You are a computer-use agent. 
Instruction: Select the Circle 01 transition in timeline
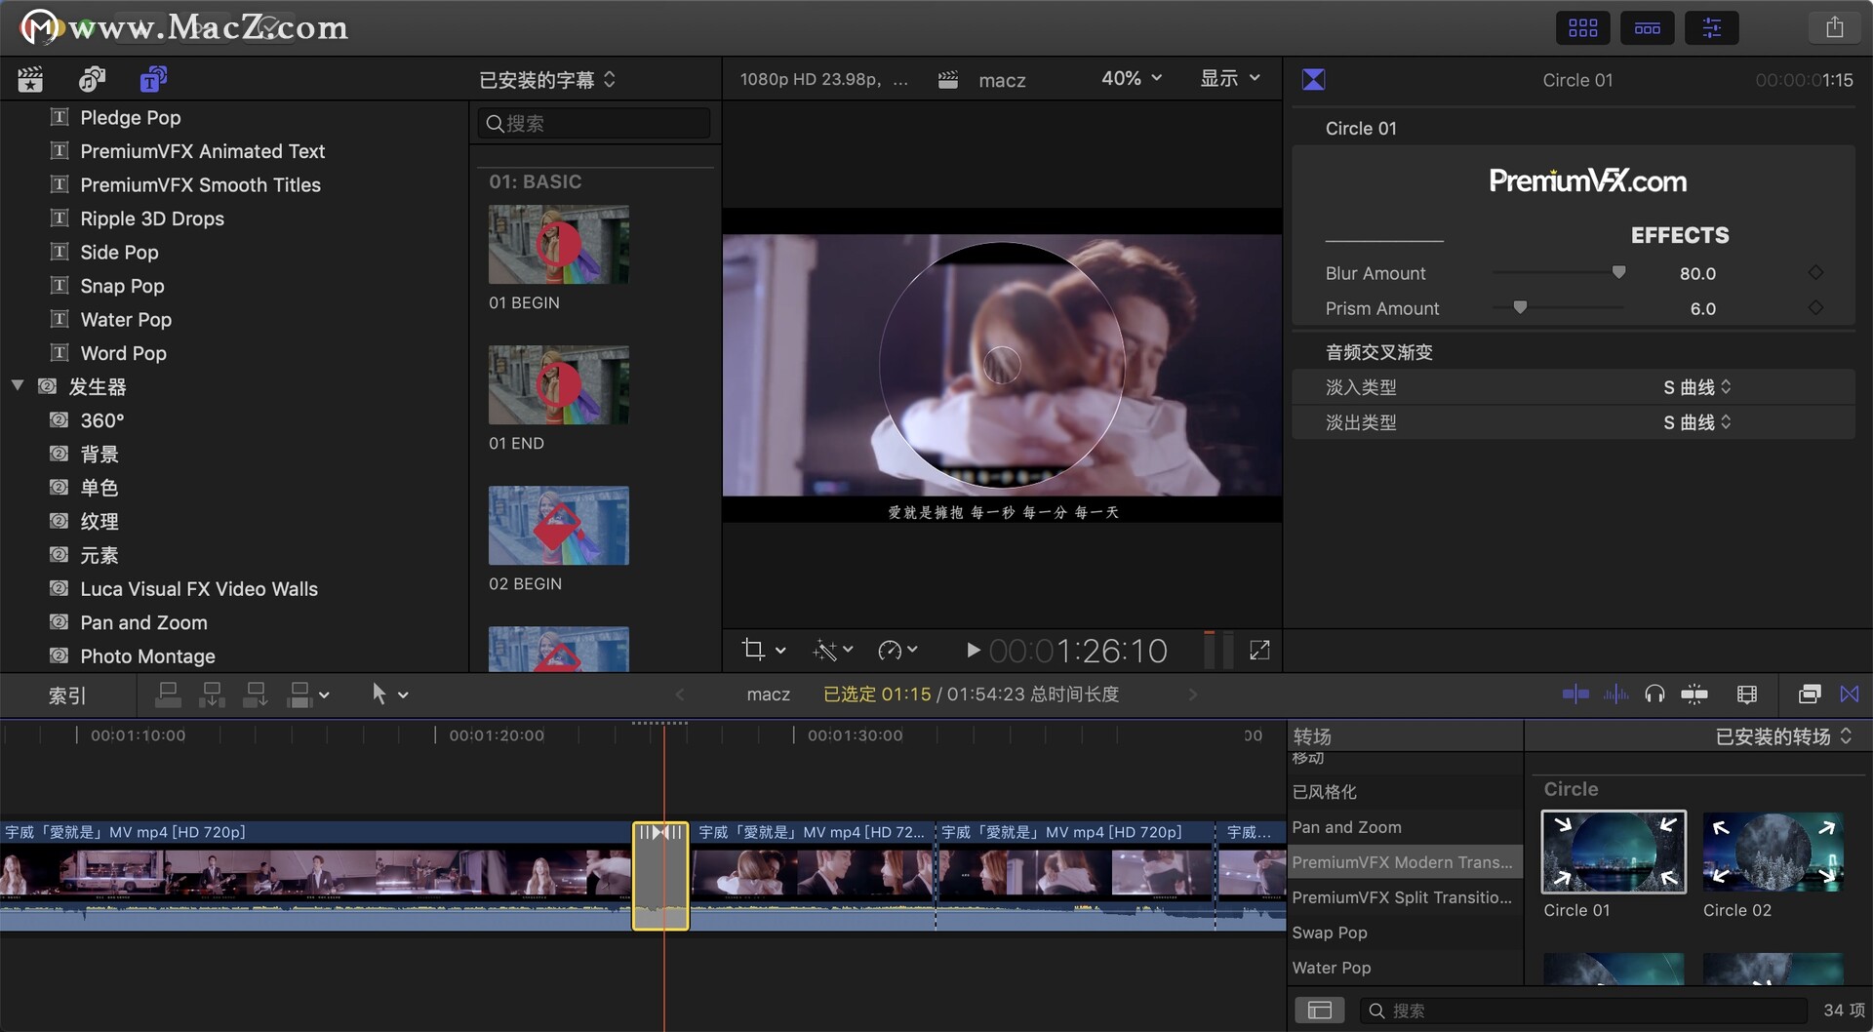coord(660,876)
